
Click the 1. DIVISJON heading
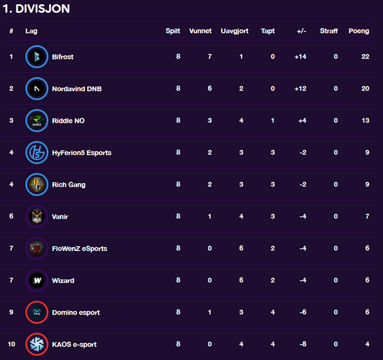point(36,9)
